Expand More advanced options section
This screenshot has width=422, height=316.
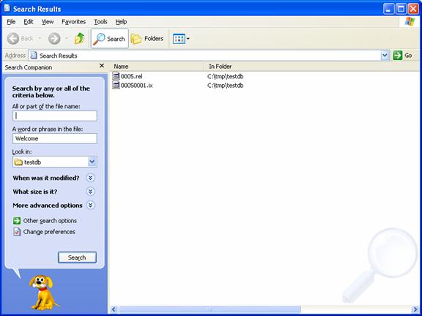90,206
